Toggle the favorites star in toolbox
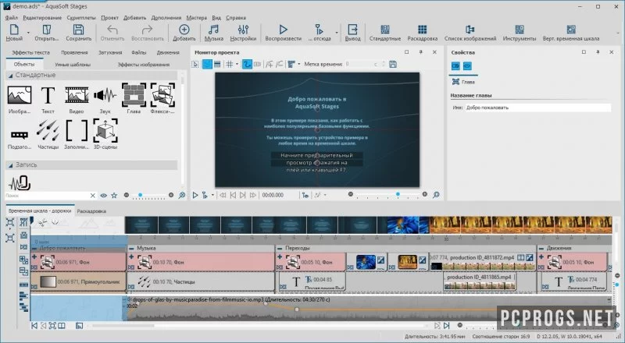Viewport: 625px width, 343px height. tap(114, 196)
